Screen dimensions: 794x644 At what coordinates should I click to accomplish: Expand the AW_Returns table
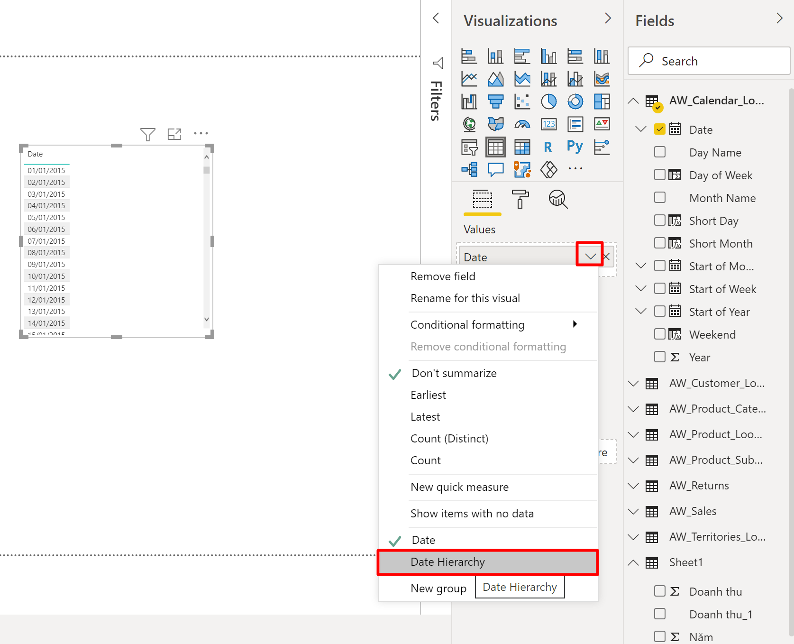point(633,486)
